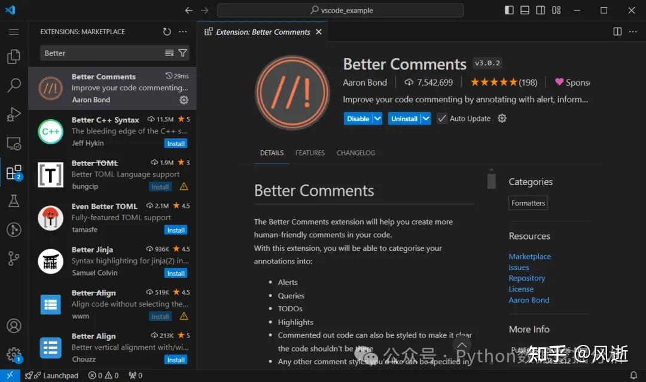Open errors and warnings count in status bar
Image resolution: width=646 pixels, height=382 pixels.
point(103,375)
